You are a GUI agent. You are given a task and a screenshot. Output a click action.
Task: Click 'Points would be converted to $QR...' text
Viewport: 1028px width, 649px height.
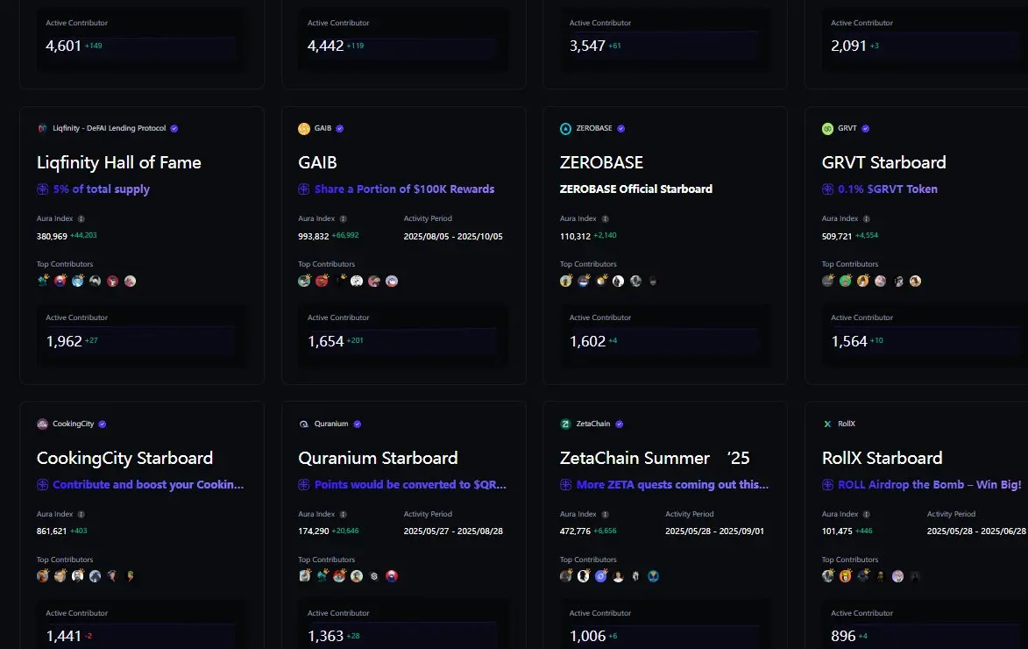[x=410, y=485]
